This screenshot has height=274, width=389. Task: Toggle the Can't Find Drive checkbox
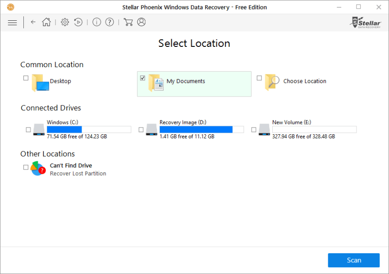click(26, 167)
